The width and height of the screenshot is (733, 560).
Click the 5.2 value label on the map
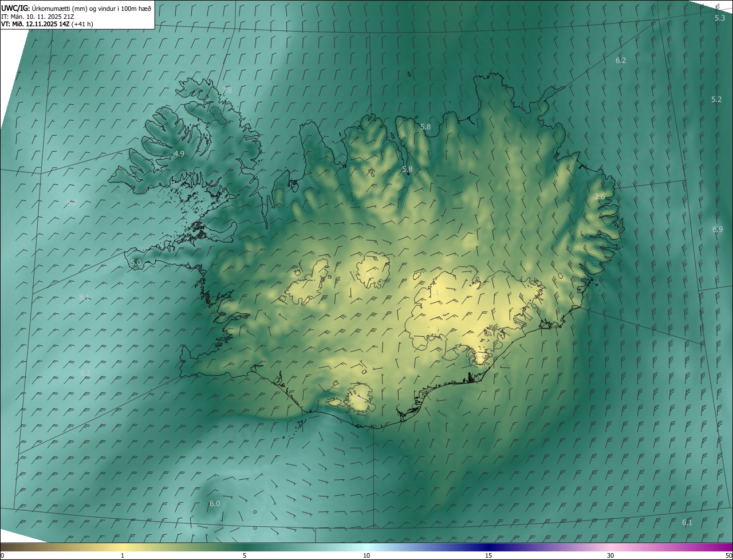716,100
